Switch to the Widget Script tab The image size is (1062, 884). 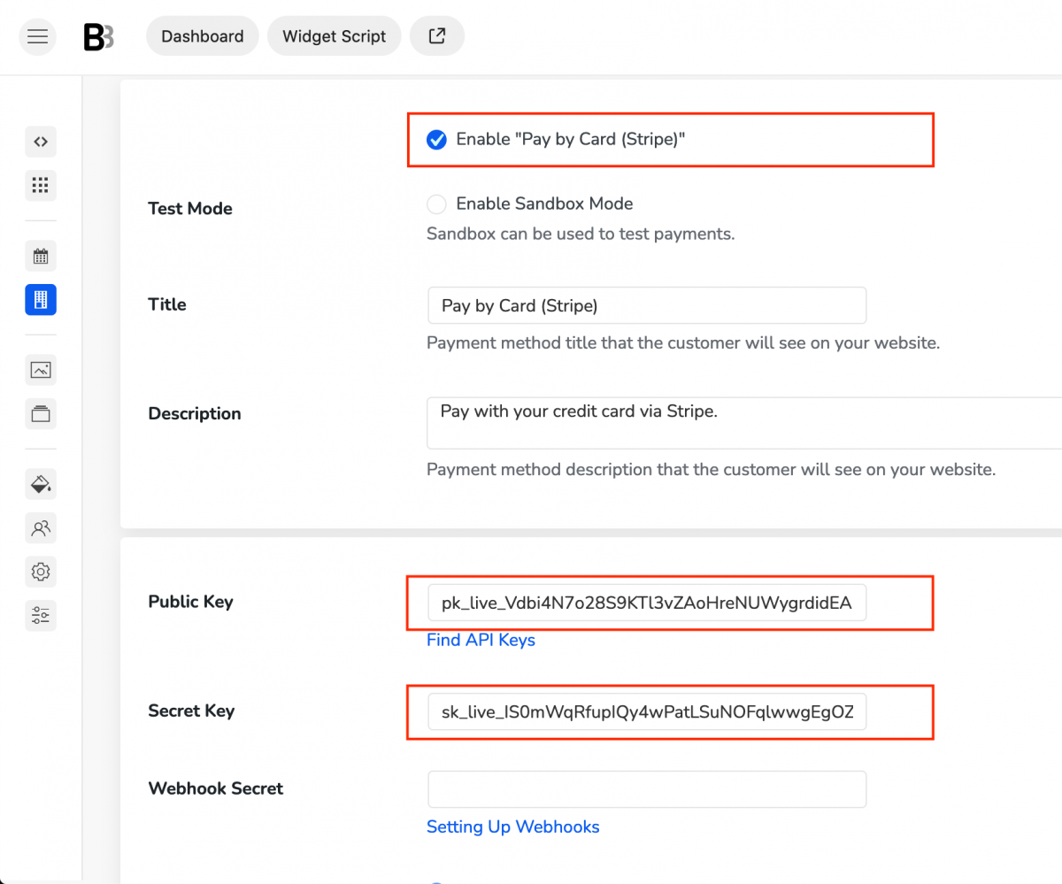coord(334,36)
